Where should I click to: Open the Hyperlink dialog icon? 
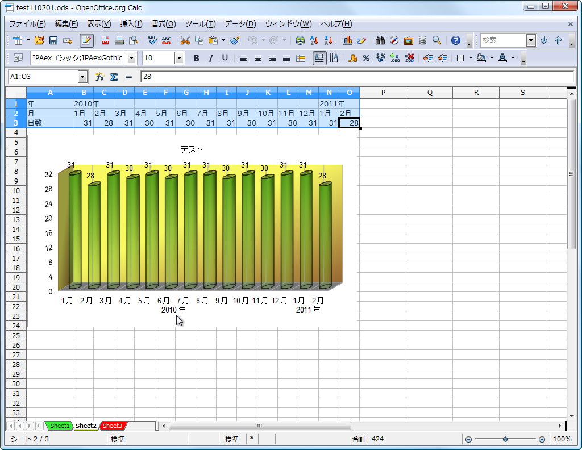(300, 40)
